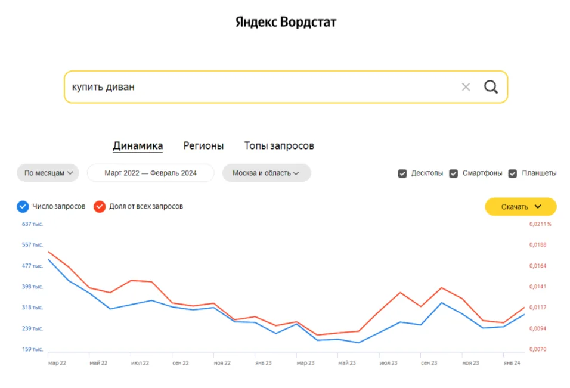Image resolution: width=570 pixels, height=388 pixels.
Task: Switch to the Динамика tab
Action: click(x=138, y=146)
